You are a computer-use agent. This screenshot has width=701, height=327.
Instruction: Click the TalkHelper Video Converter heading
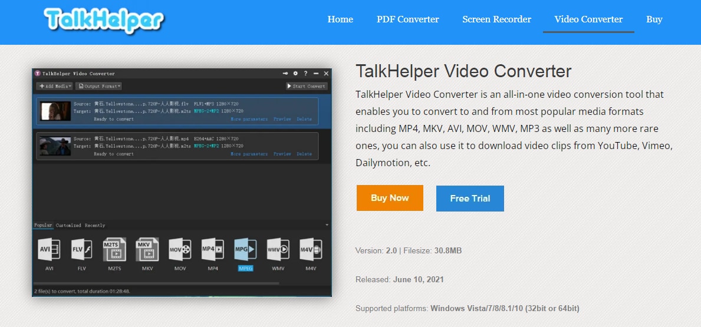[x=463, y=71]
